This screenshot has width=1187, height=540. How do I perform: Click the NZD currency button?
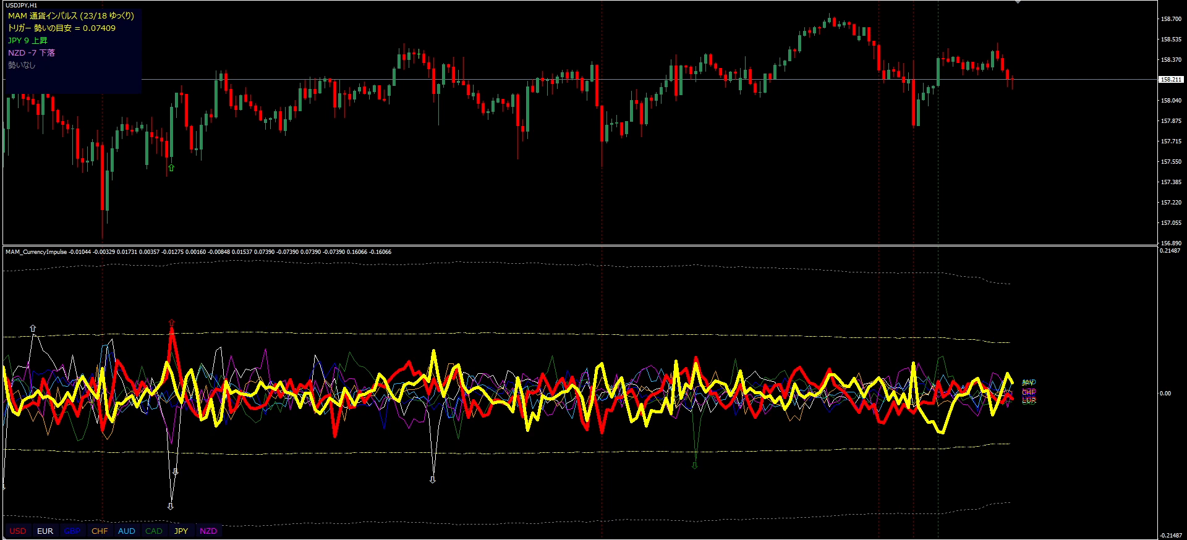pos(208,531)
